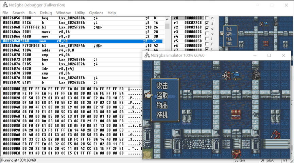
Task: Click the pointing hand cursor in emulator game
Action: (x=148, y=95)
